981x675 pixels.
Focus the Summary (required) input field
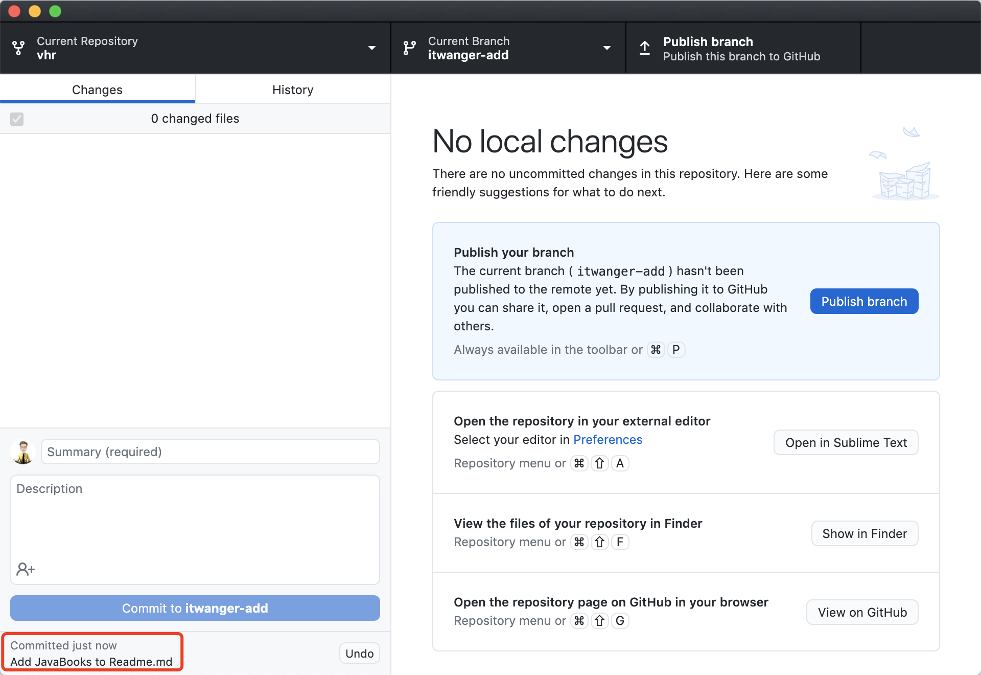click(210, 452)
